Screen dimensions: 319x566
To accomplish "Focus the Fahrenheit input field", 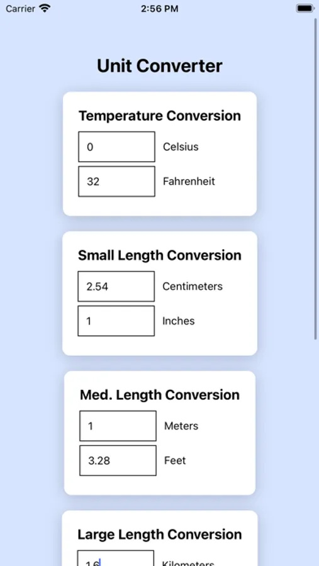I will 116,181.
